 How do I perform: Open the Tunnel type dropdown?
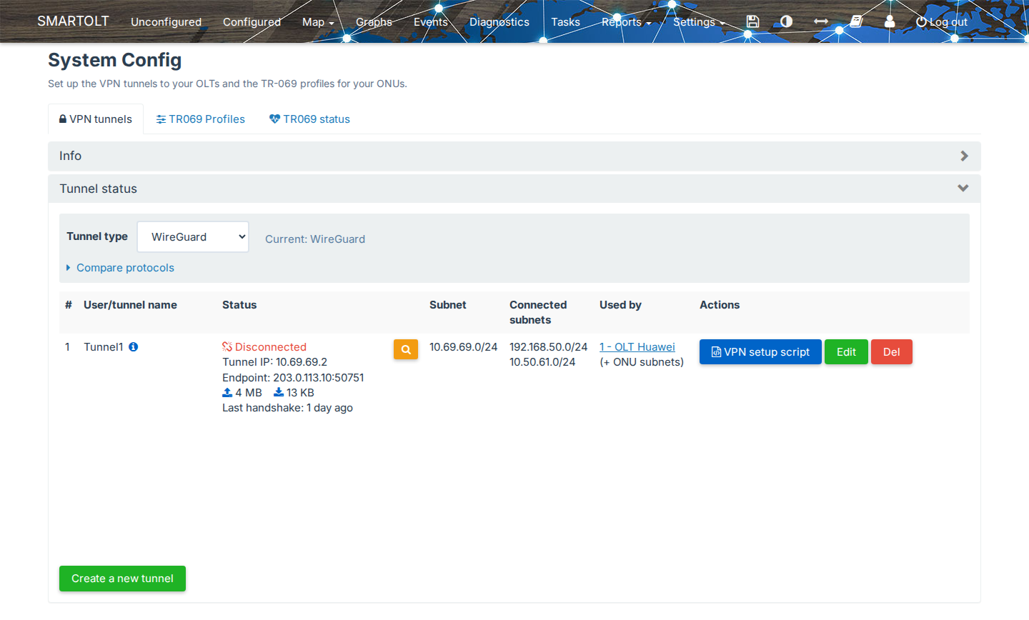(x=193, y=236)
